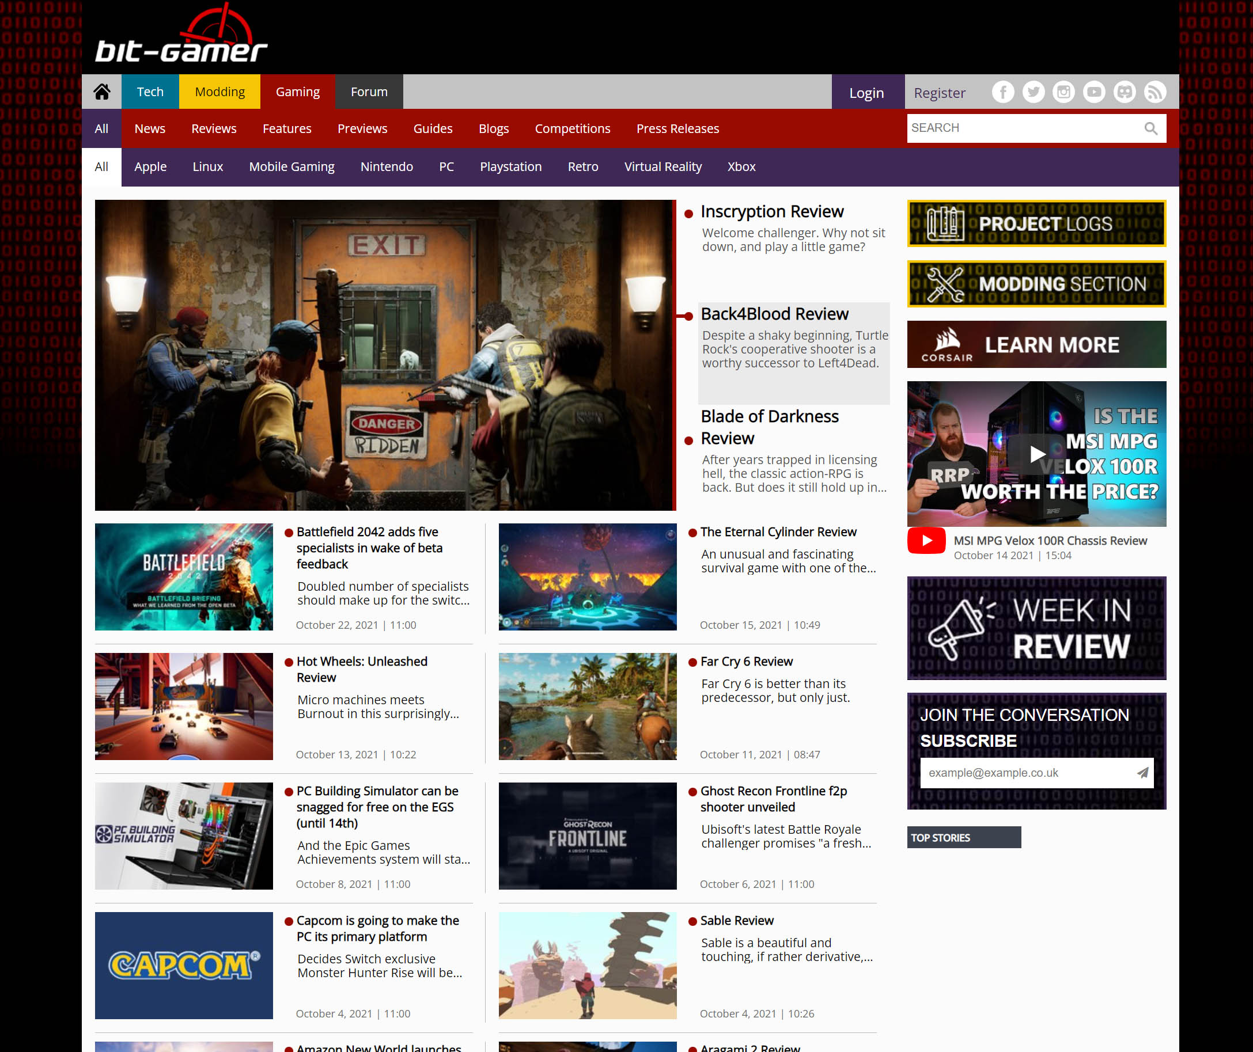
Task: Open the Back4Blood Review featured headline
Action: coord(774,314)
